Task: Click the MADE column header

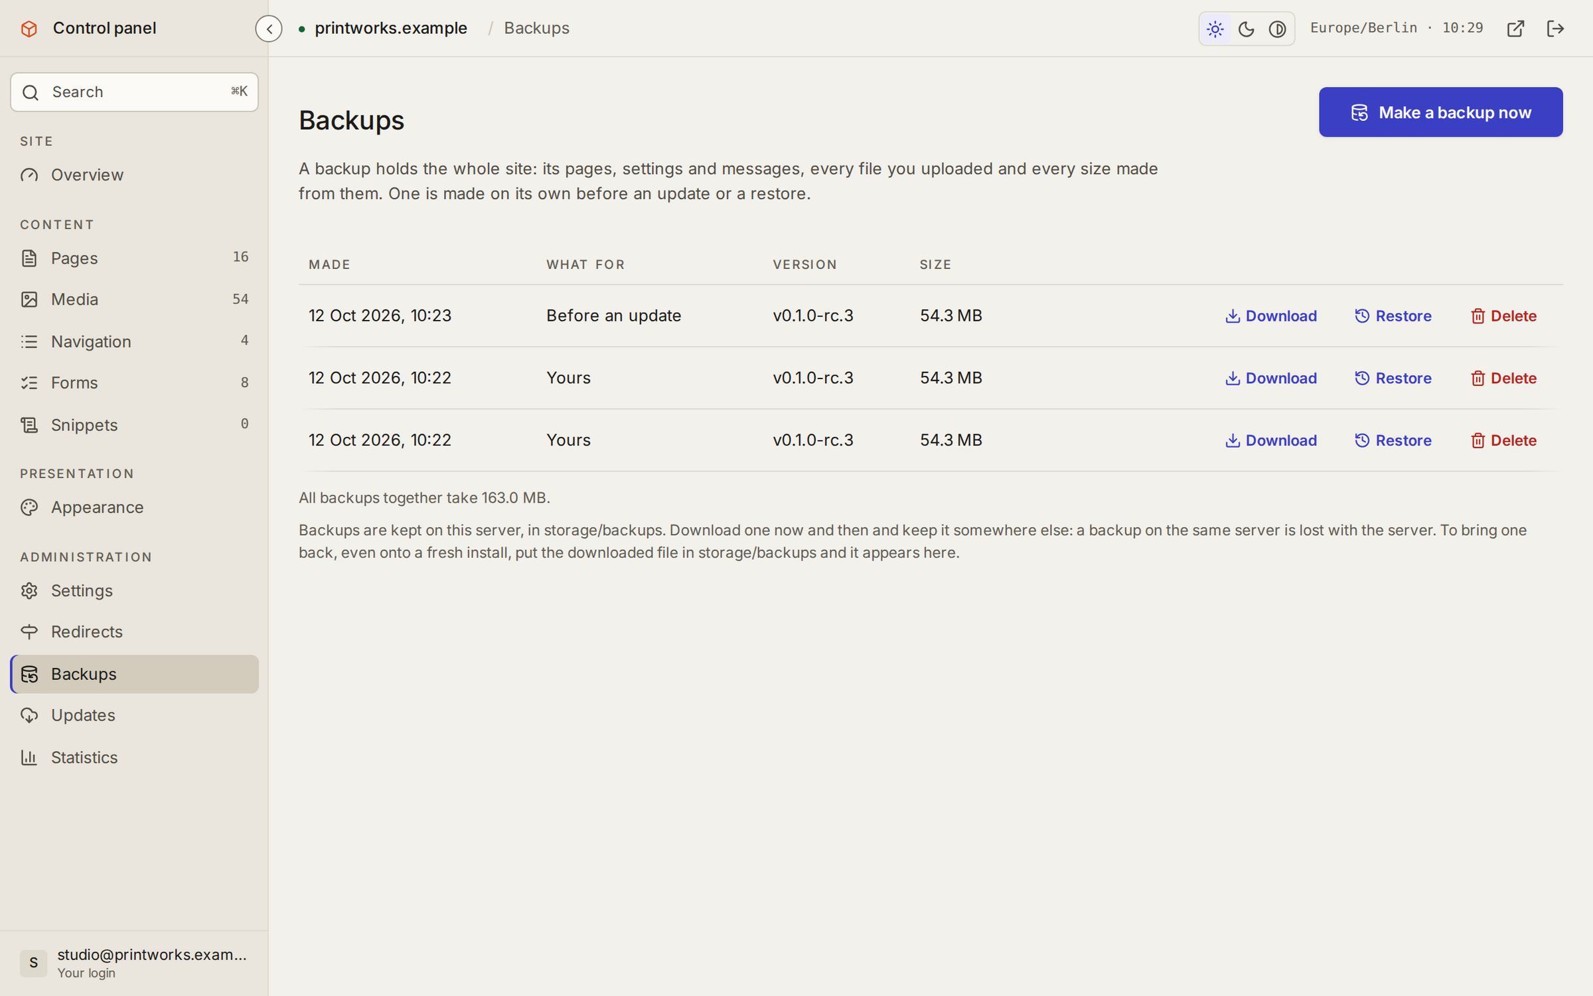Action: 329,264
